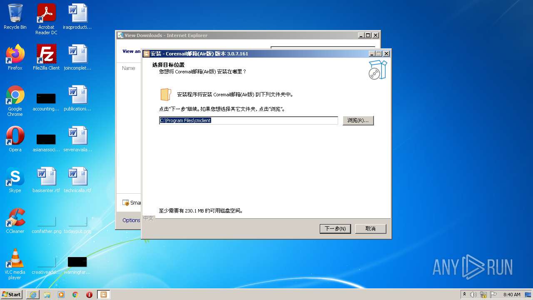Open Windows Explorer from taskbar
Screen dimensions: 533x300
[x=47, y=295]
